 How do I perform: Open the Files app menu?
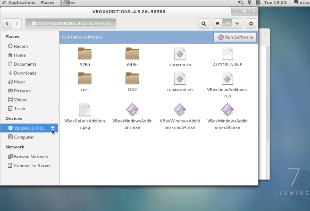[x=68, y=3]
